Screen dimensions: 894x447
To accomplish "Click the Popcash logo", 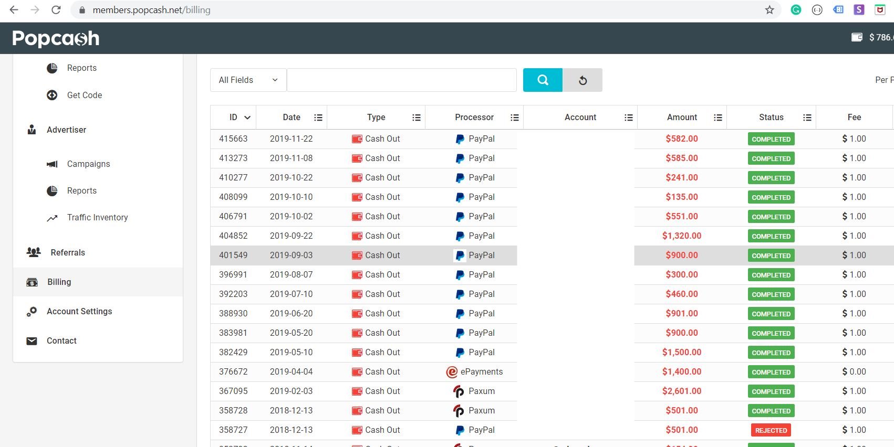I will tap(56, 38).
